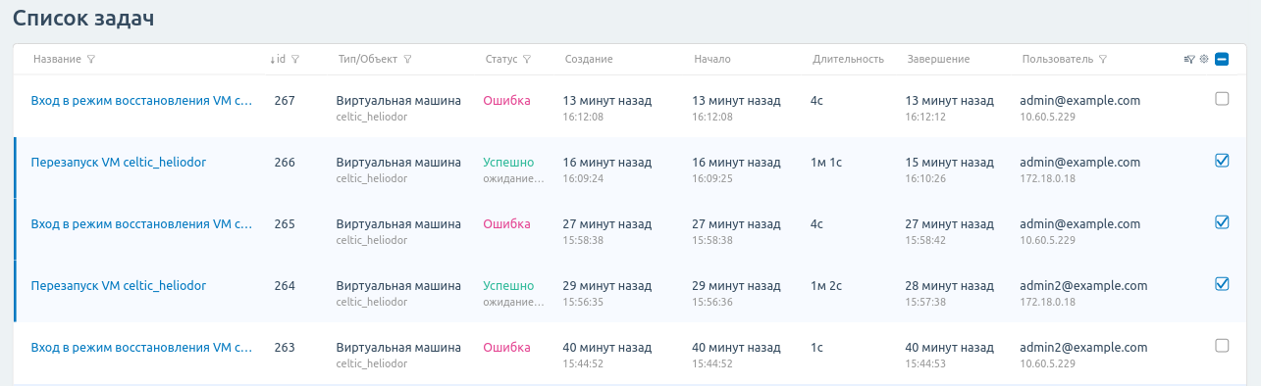
Task: Click admin@example.com in row 267
Action: (x=1079, y=100)
